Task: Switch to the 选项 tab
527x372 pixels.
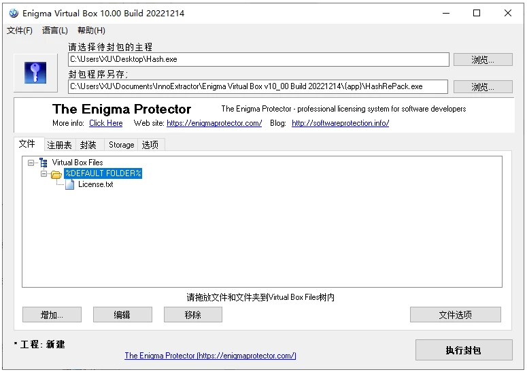Action: [x=150, y=145]
